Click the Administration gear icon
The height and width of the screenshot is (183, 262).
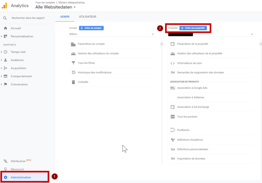(x=6, y=177)
